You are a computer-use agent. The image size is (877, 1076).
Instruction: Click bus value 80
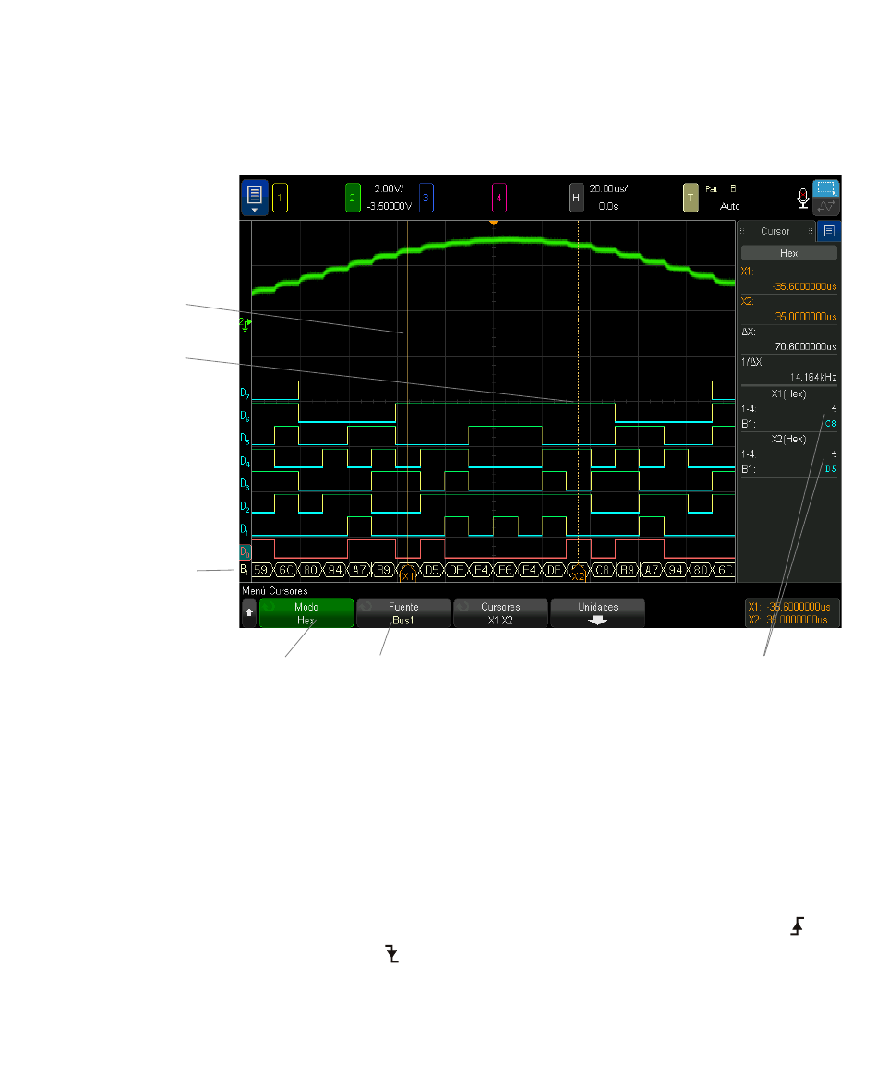(310, 570)
